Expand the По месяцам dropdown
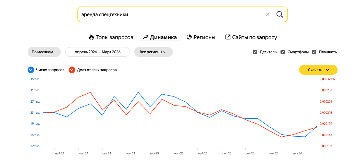The width and height of the screenshot is (356, 161). pos(44,52)
